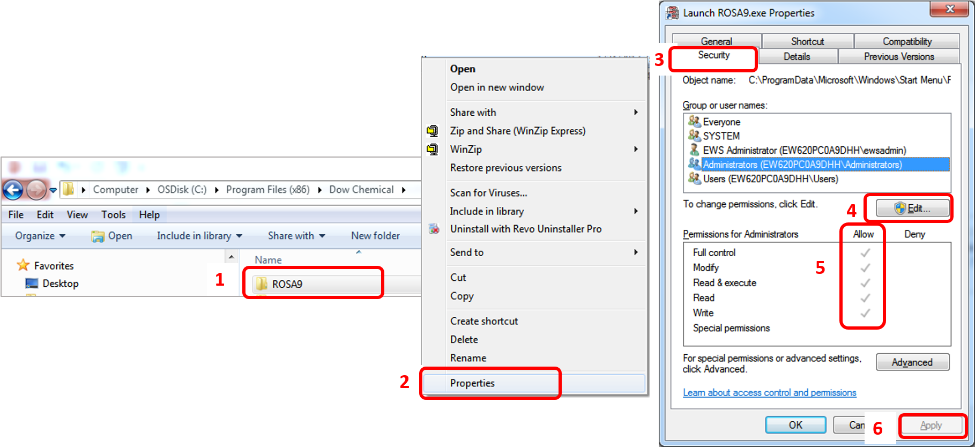Click the Edit permissions button
Viewport: 975px width, 447px height.
[912, 208]
